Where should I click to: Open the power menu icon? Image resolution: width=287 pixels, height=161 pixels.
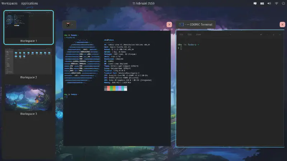[x=283, y=3]
